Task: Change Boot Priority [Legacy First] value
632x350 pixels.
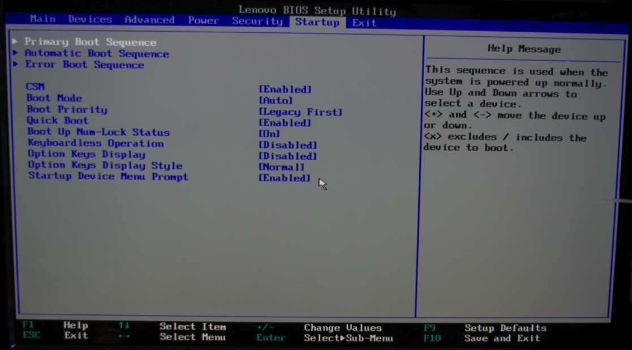Action: pyautogui.click(x=300, y=112)
